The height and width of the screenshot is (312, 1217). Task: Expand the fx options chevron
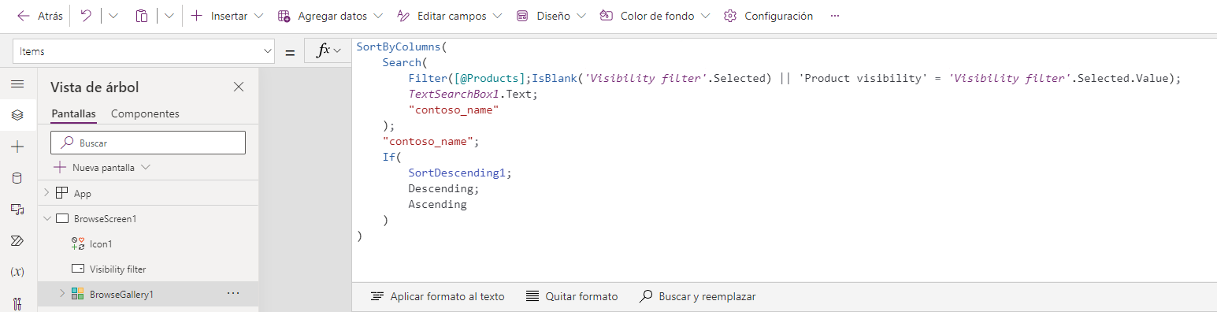[338, 50]
